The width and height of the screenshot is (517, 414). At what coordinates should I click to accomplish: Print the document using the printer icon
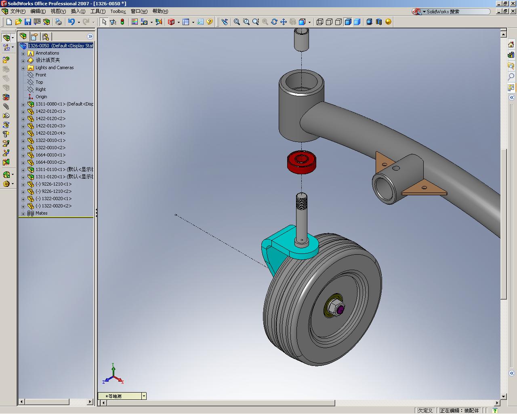pos(59,22)
